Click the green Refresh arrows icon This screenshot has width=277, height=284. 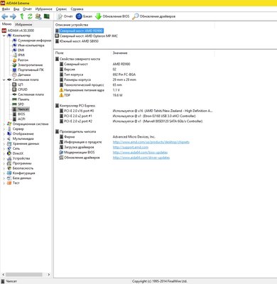tap(30, 16)
